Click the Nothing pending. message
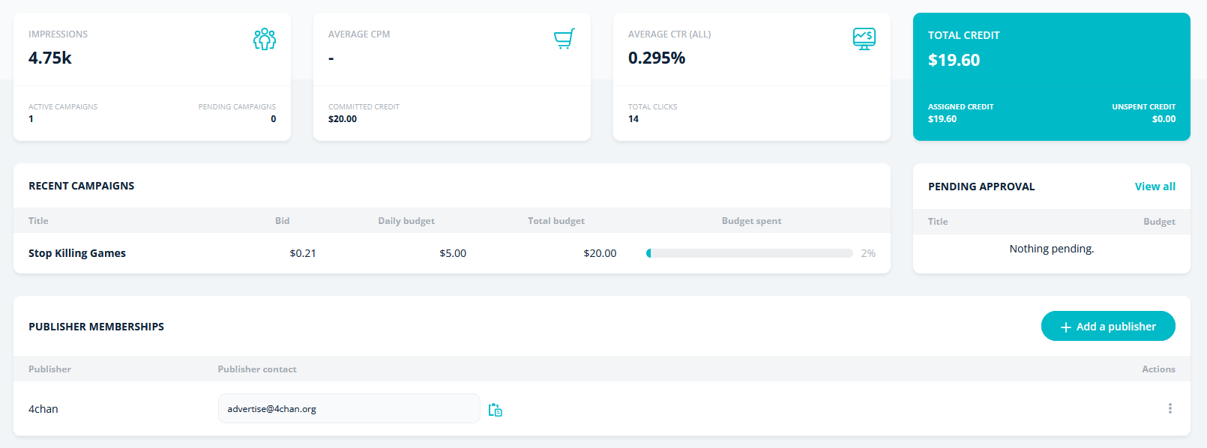The height and width of the screenshot is (448, 1207). tap(1051, 249)
